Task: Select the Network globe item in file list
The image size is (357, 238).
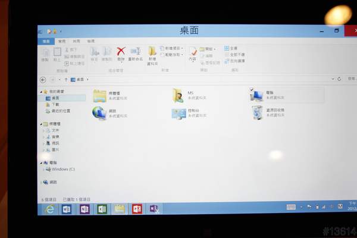Action: coord(110,114)
